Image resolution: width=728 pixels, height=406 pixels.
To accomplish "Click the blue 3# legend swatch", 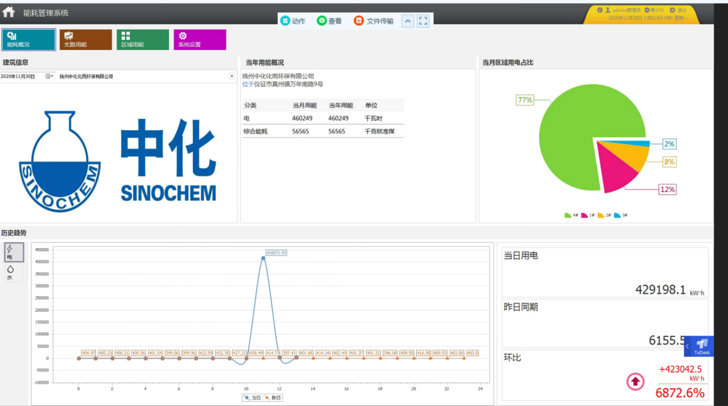I will (617, 216).
